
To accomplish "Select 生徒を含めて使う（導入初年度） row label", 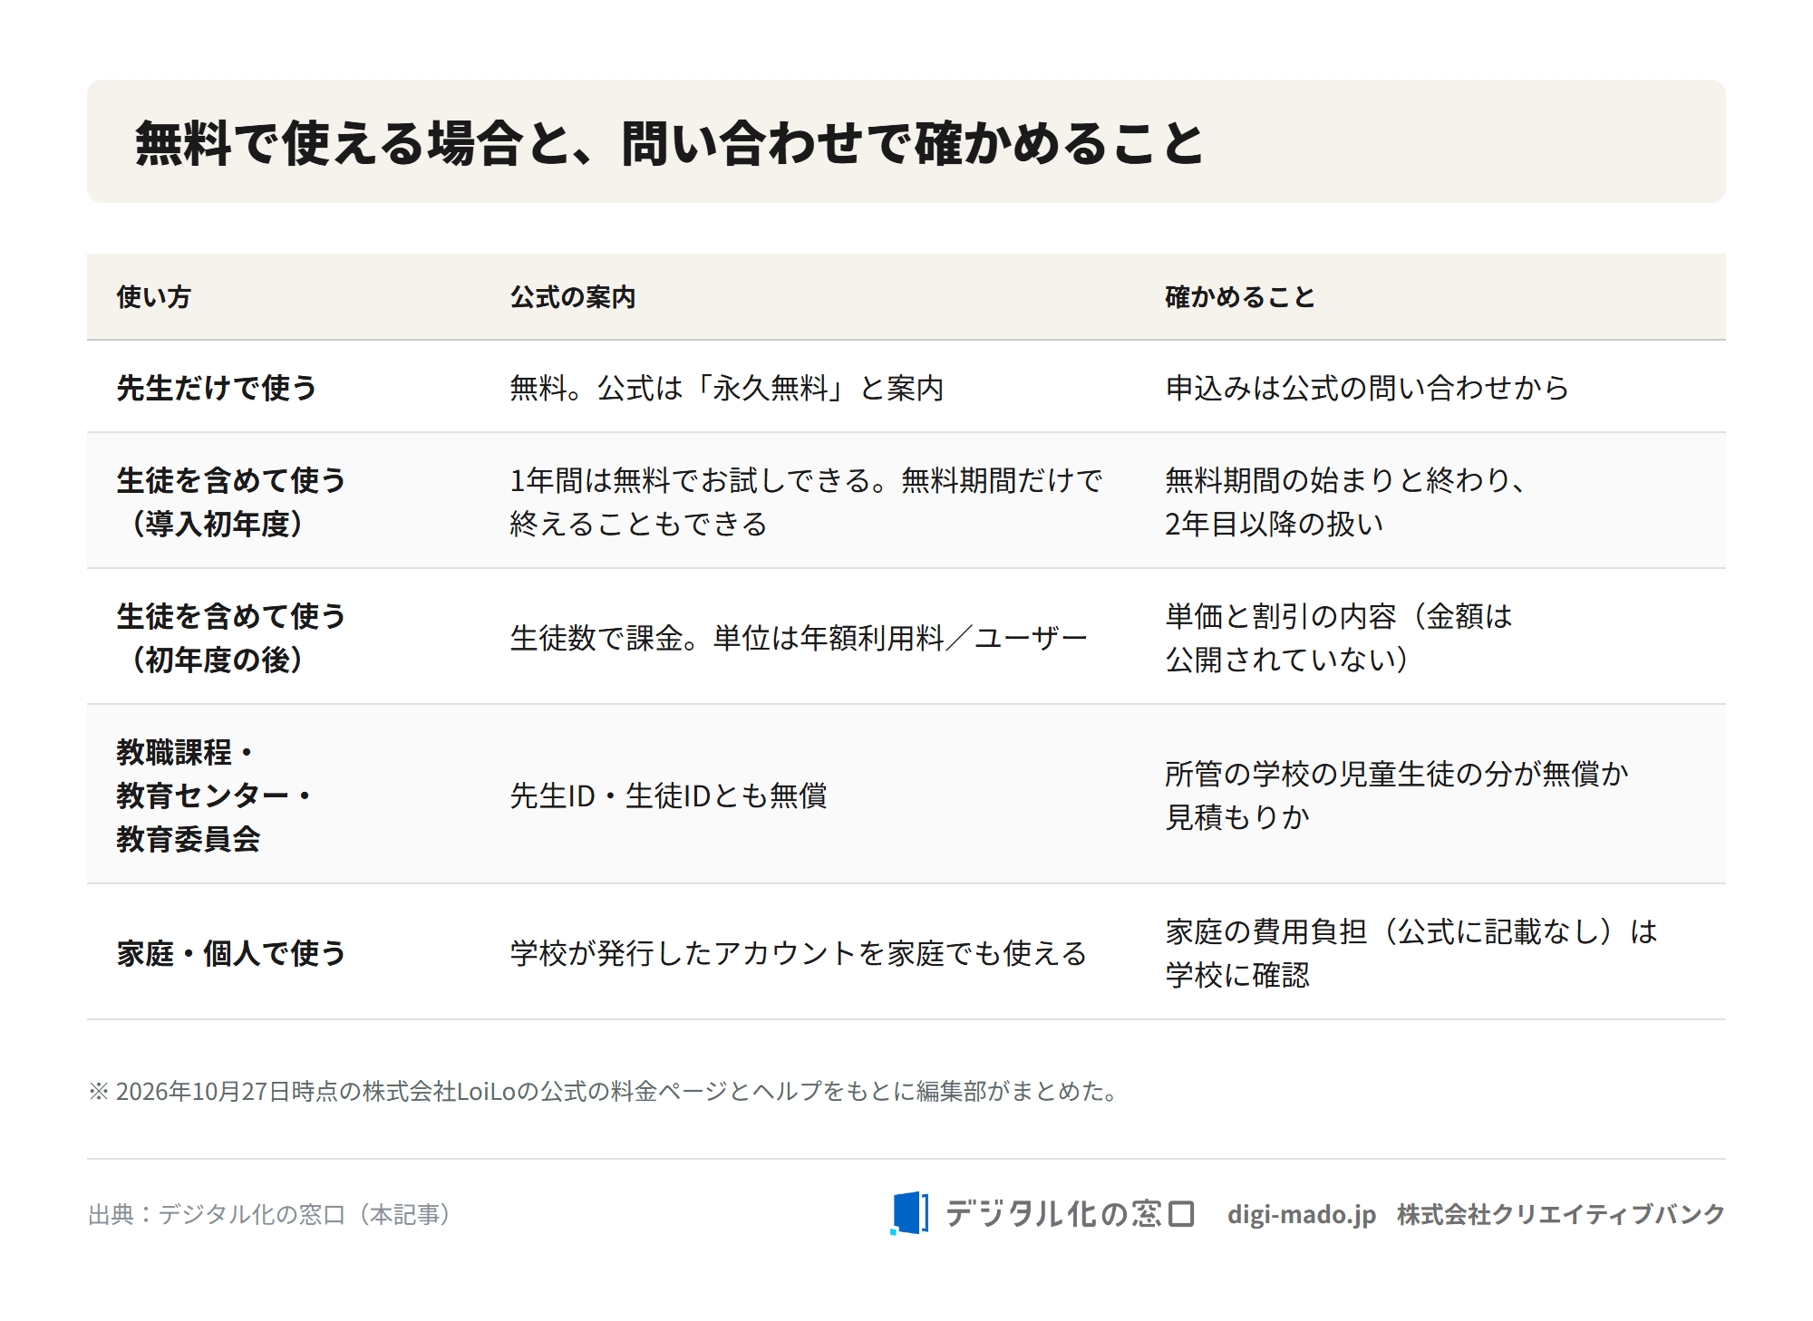I will [x=231, y=501].
